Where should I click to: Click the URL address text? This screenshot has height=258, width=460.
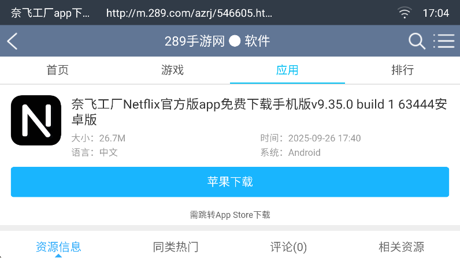[x=189, y=13]
